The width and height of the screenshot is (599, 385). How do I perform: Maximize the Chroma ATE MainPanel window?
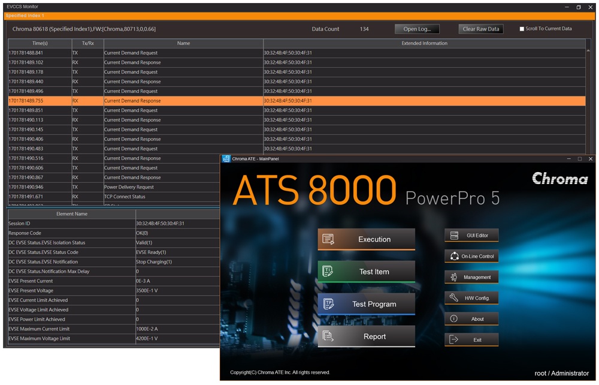(x=579, y=159)
